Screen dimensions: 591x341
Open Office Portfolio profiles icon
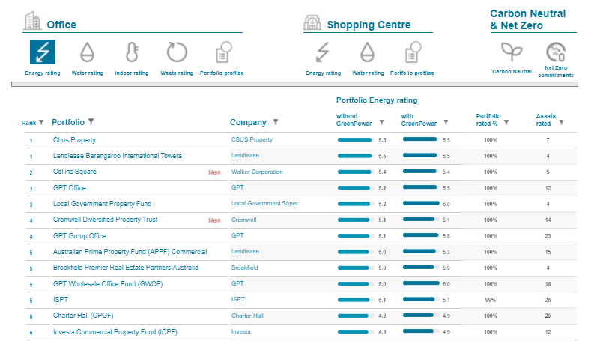[222, 52]
